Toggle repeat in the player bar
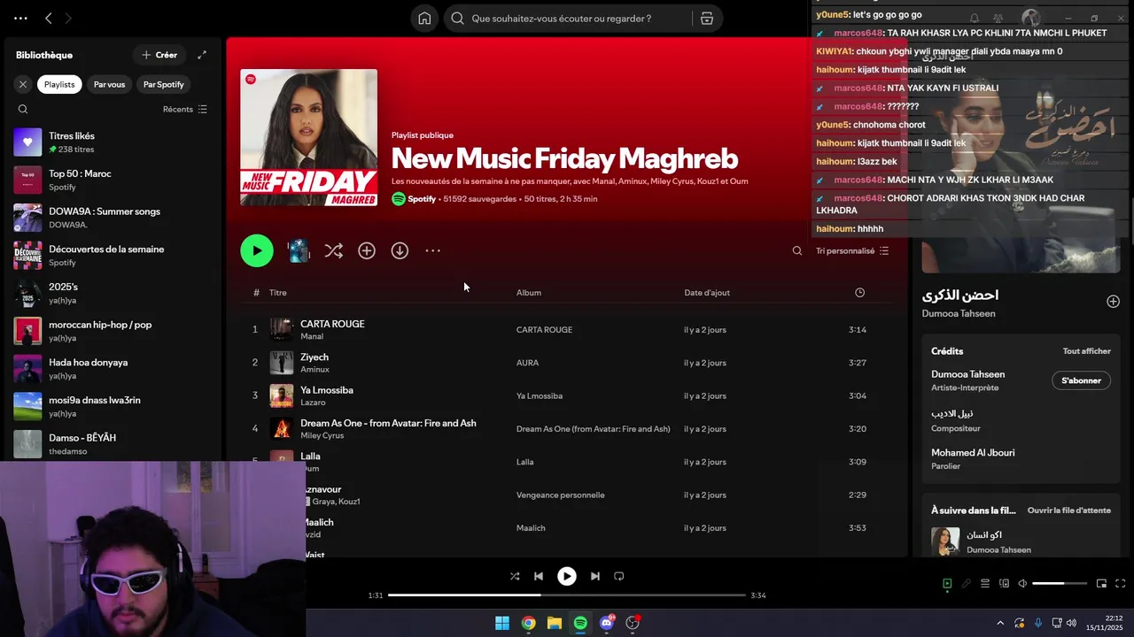 point(619,576)
